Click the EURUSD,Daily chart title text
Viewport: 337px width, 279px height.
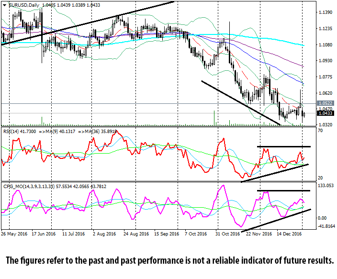pos(24,5)
